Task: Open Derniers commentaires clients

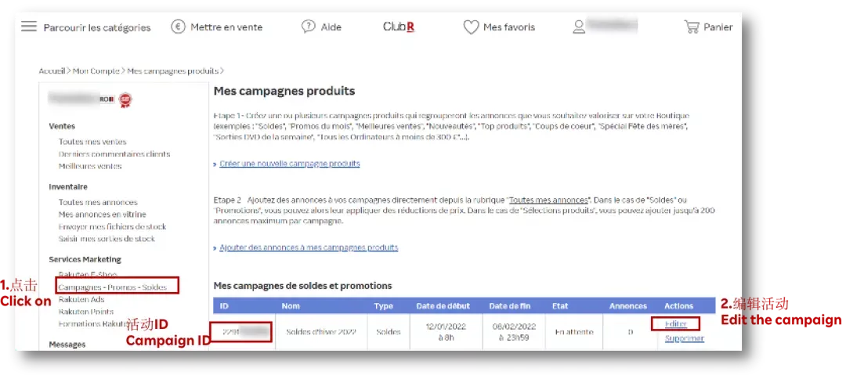Action: (114, 154)
